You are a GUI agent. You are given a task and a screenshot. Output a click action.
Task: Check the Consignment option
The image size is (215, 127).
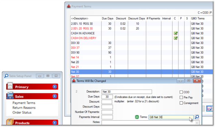pos(181,103)
